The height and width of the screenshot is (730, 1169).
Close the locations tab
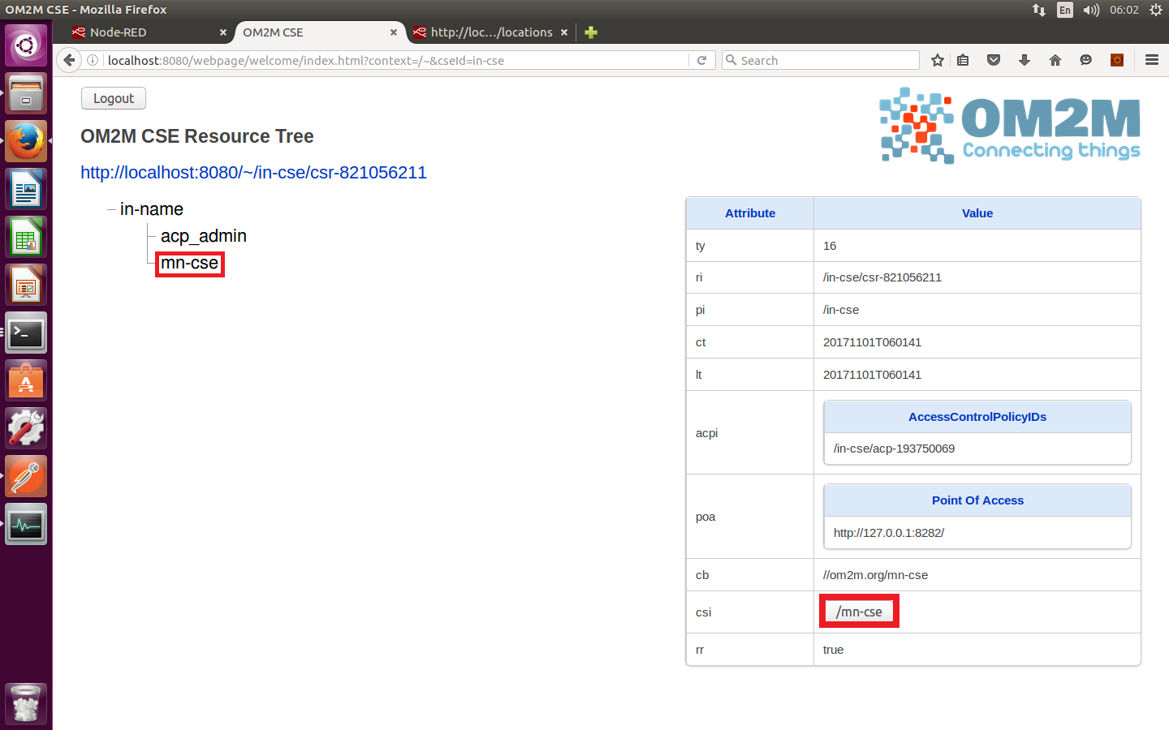pyautogui.click(x=564, y=32)
